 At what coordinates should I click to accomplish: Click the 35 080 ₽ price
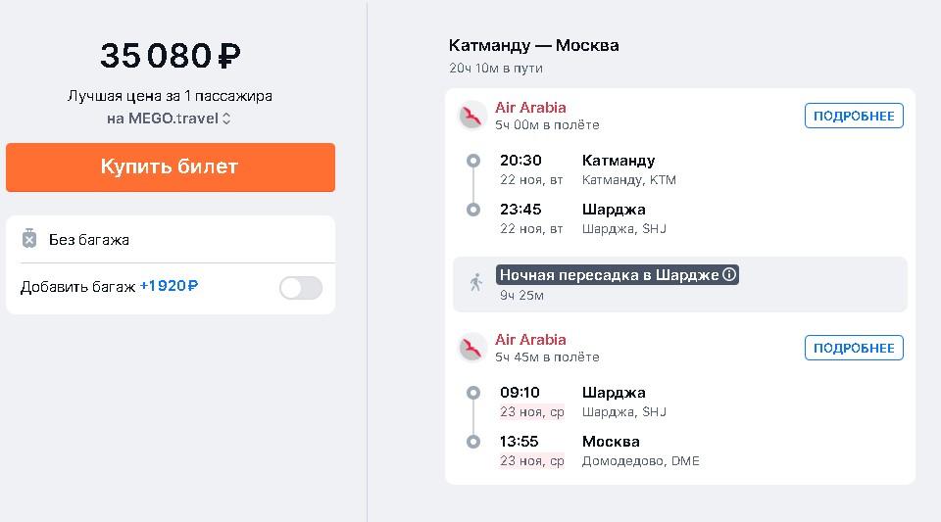tap(171, 55)
